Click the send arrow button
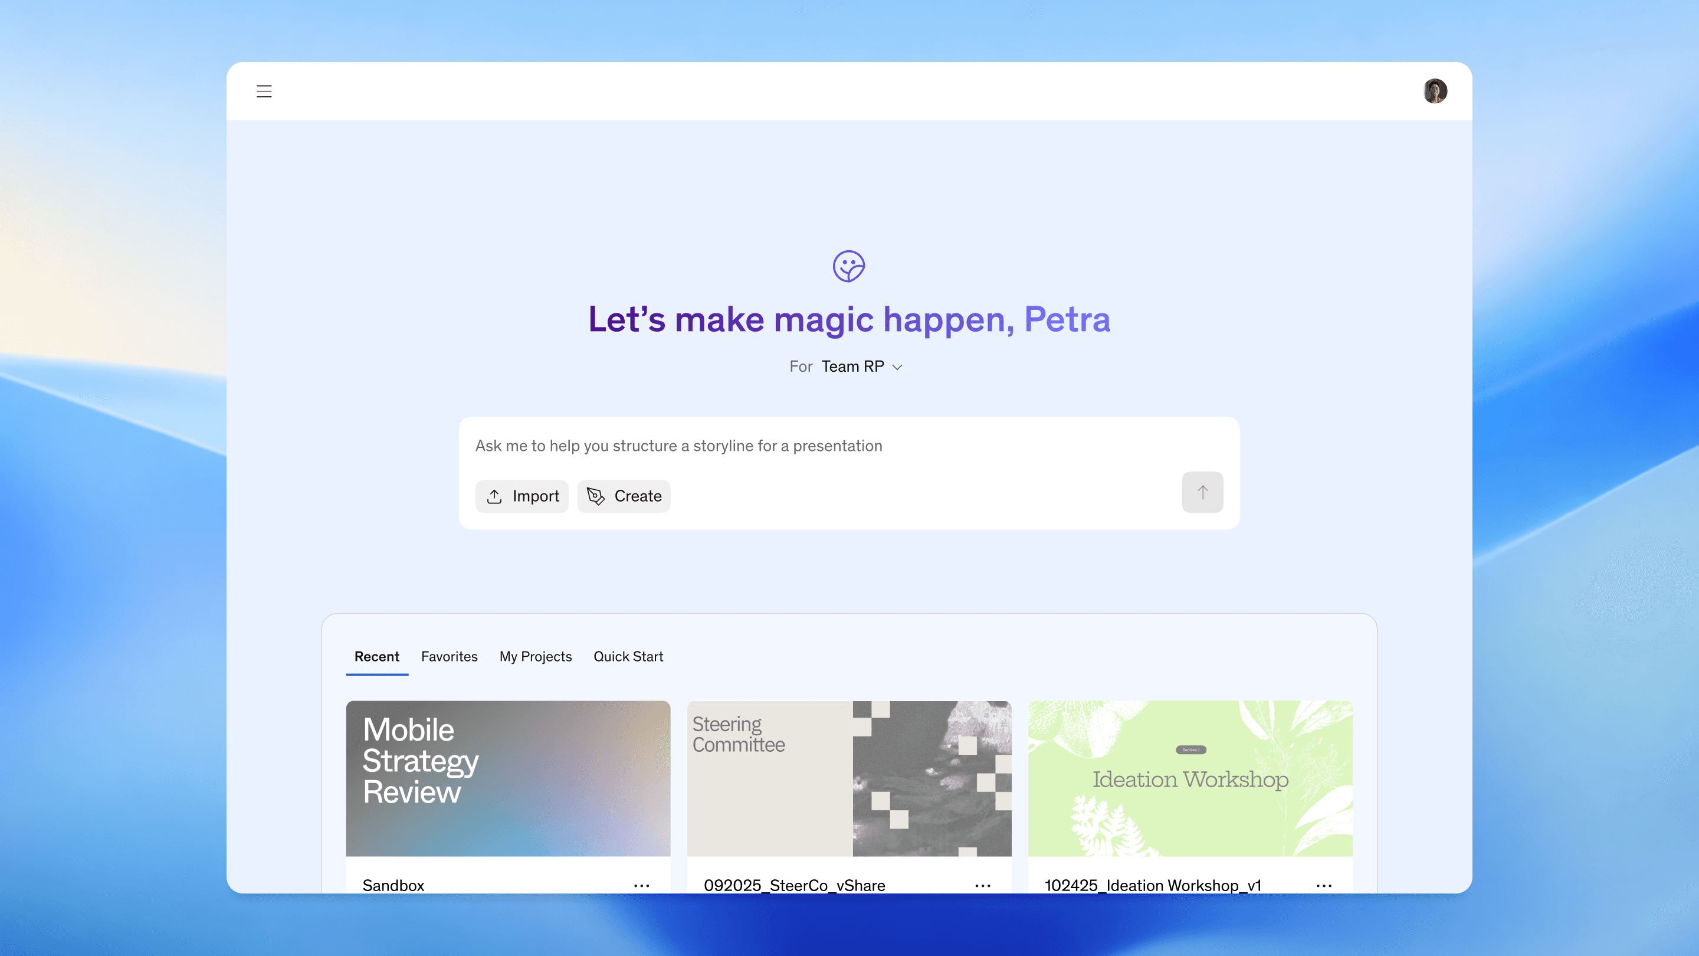 tap(1202, 492)
